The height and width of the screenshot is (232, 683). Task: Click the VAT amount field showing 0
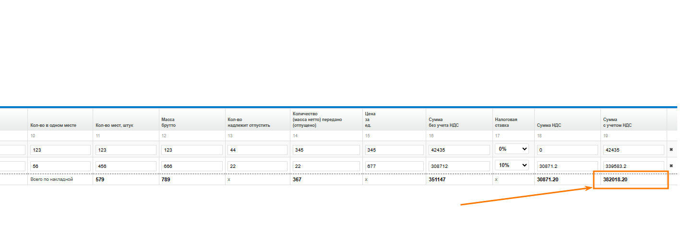567,150
